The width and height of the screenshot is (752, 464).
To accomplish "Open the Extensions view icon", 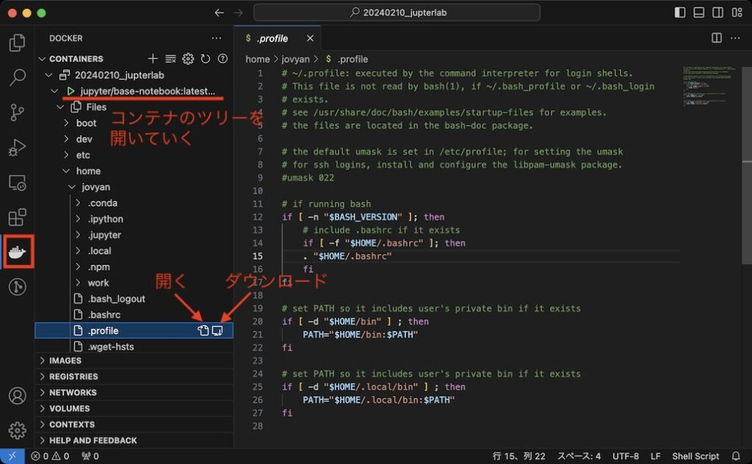I will tap(17, 217).
